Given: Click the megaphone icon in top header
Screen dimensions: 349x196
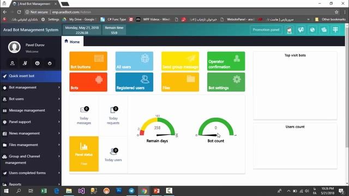Looking at the screenshot, I should click(x=300, y=30).
